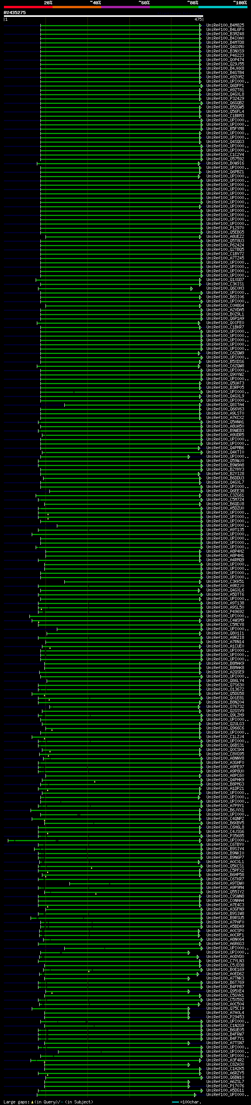Viewport: 251px width, 1105px height.
Task: Open hit UniRef100_Q5DG58
Action: tap(225, 694)
